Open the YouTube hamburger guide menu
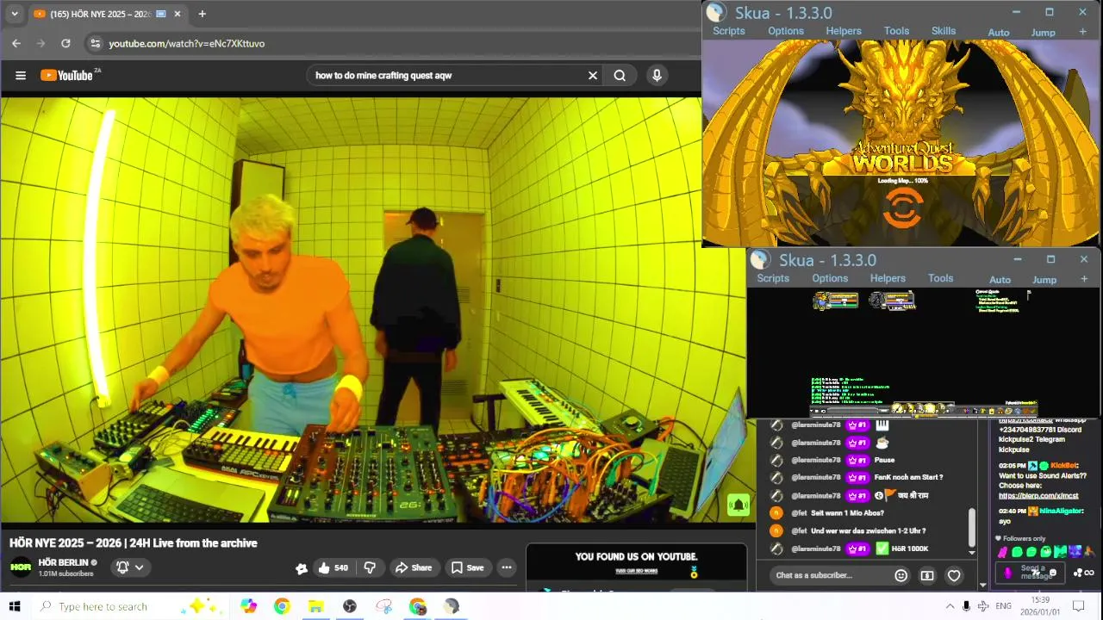The width and height of the screenshot is (1103, 620). tap(21, 75)
